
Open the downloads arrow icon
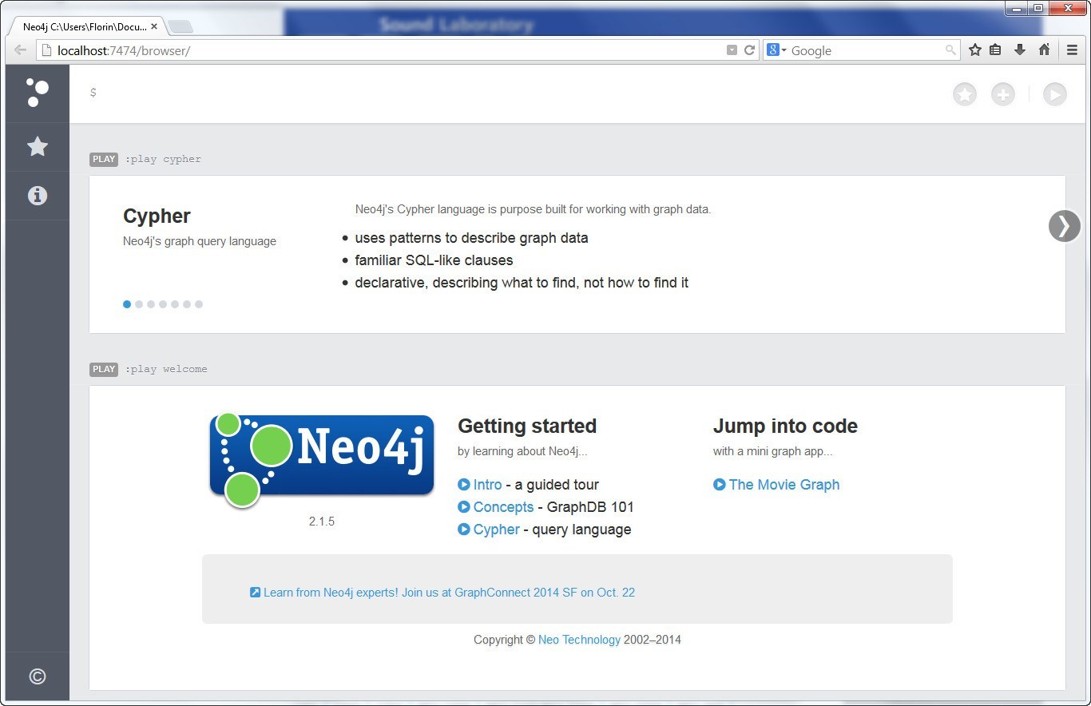pos(1020,50)
